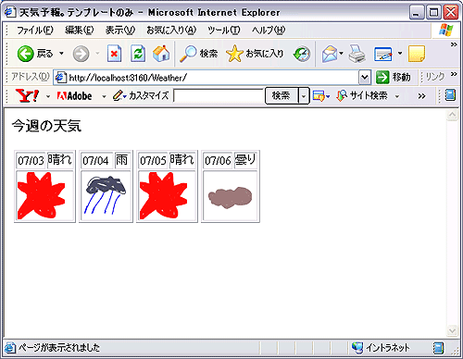This screenshot has width=463, height=359.
Task: Open the ファイル(F) menu
Action: point(35,31)
